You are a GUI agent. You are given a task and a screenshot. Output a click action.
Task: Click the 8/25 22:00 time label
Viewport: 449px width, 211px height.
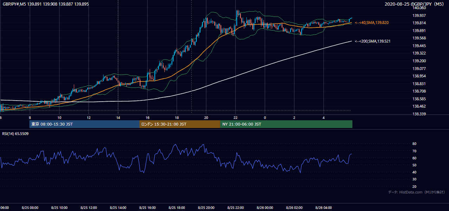(235, 208)
